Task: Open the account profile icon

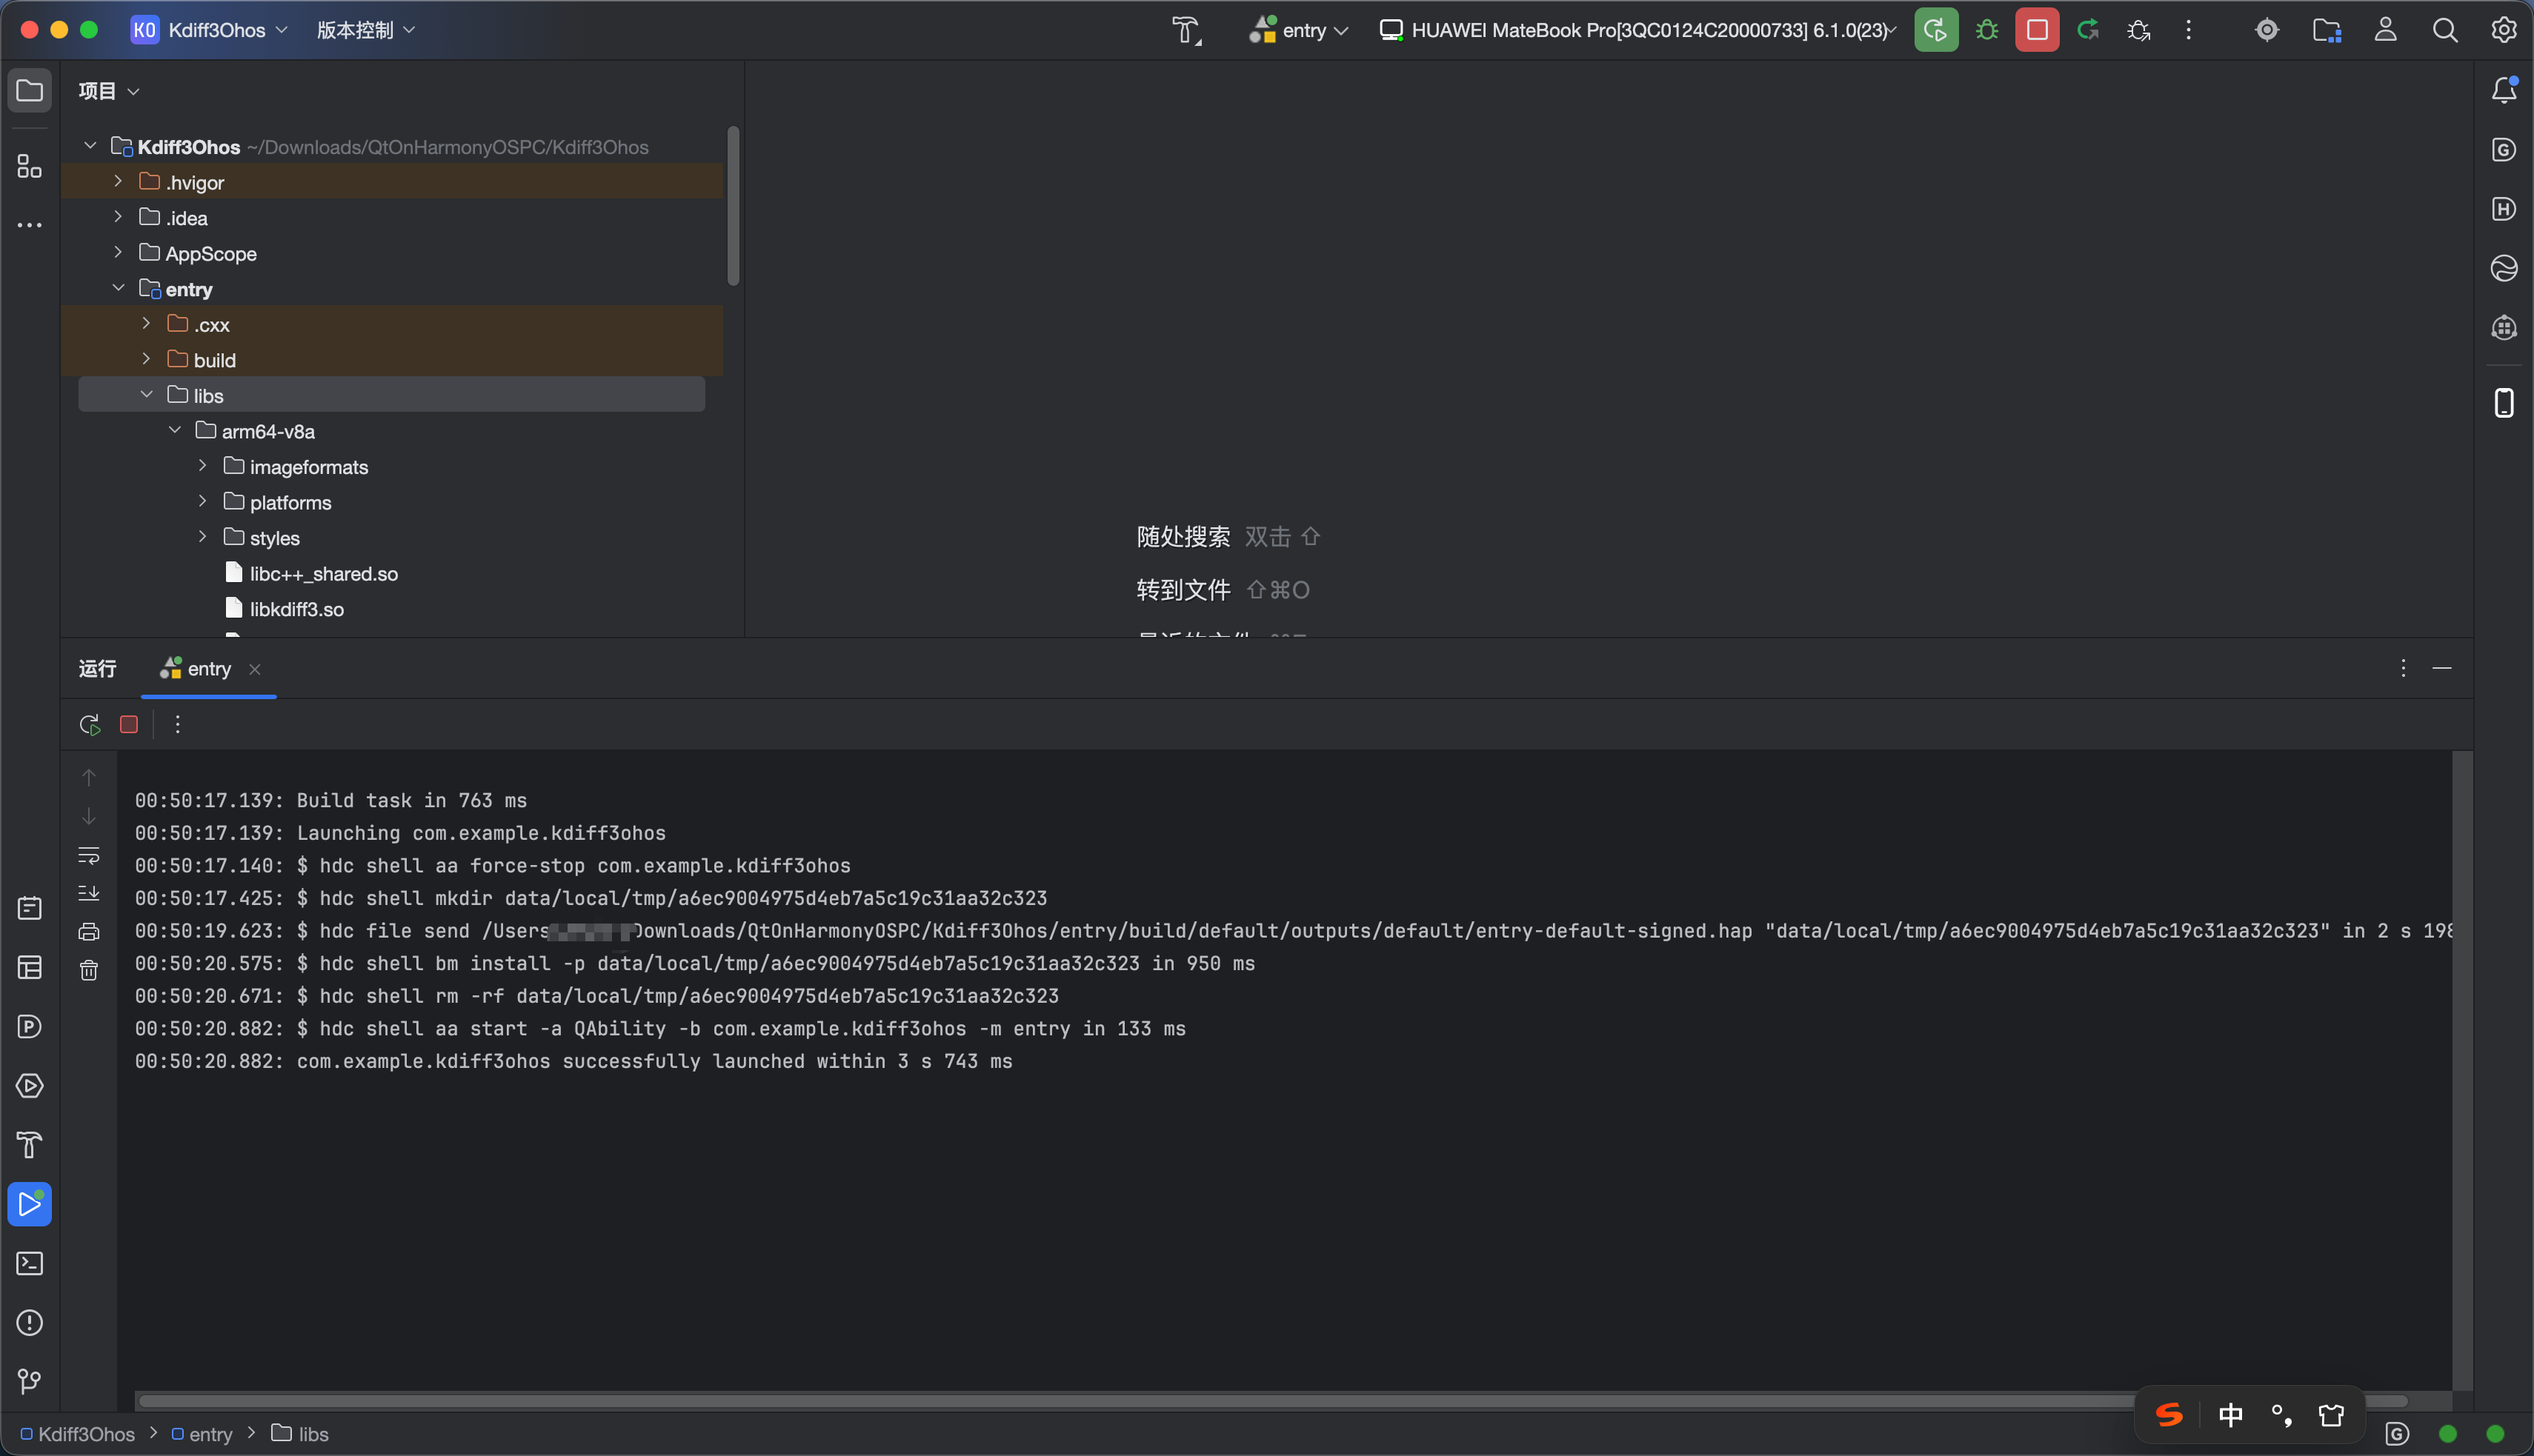Action: (2386, 30)
